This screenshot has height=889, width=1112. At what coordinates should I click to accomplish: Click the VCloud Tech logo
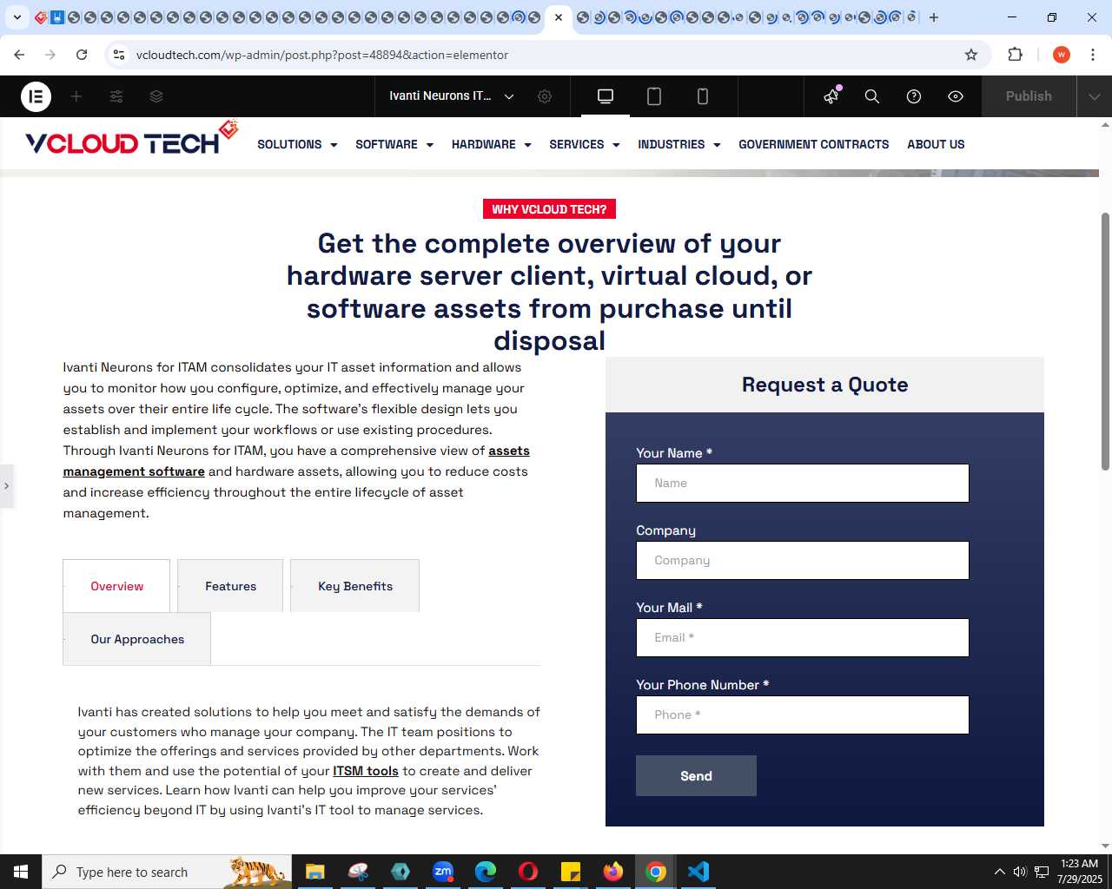pos(131,139)
